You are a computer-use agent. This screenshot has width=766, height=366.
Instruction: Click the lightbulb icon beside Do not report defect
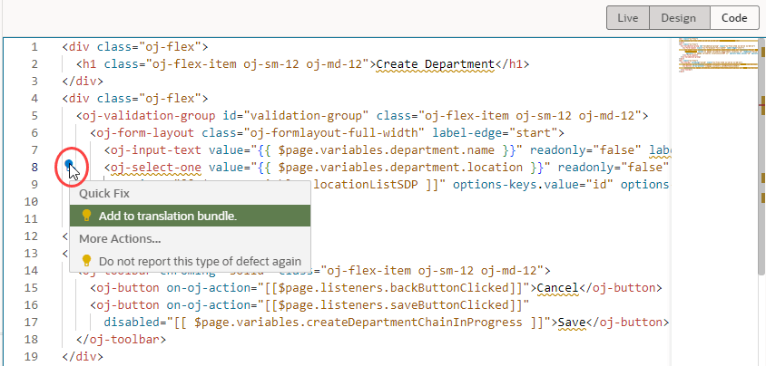86,261
